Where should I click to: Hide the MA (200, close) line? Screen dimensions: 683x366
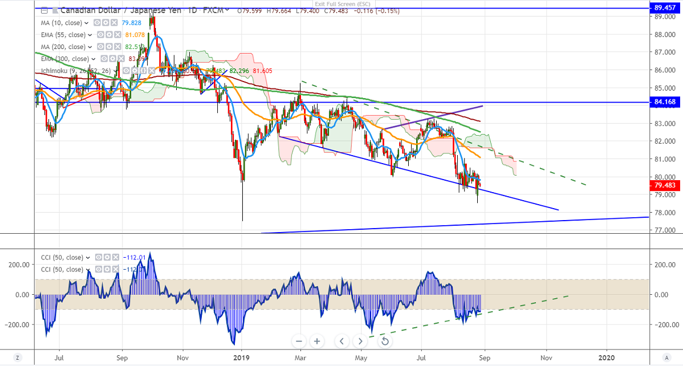point(101,47)
